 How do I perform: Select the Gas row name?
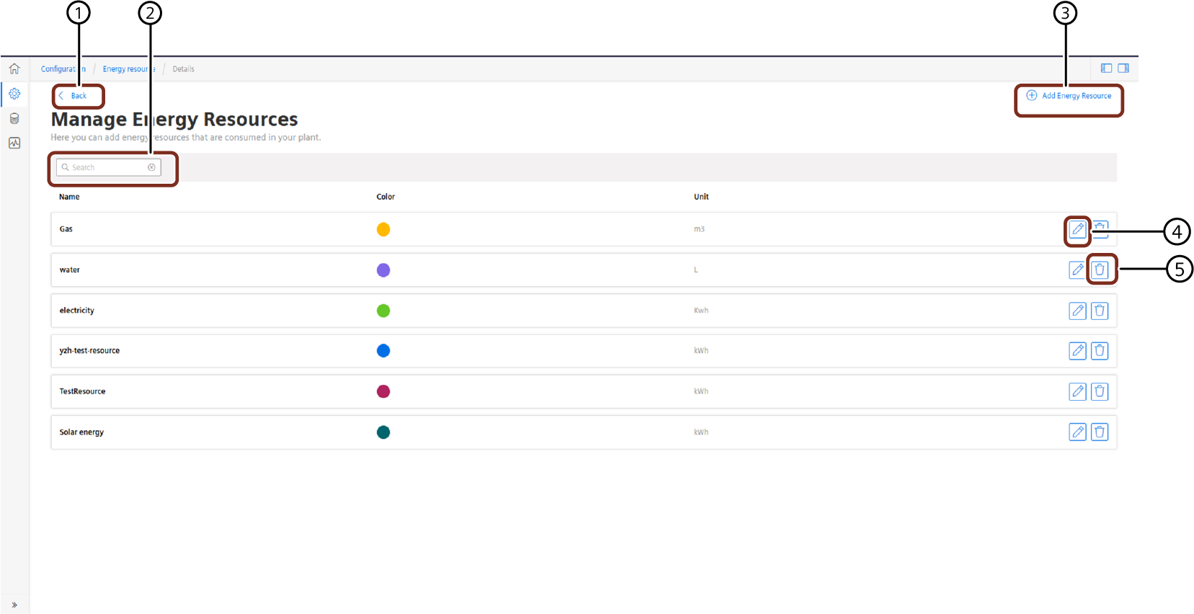[x=66, y=229]
